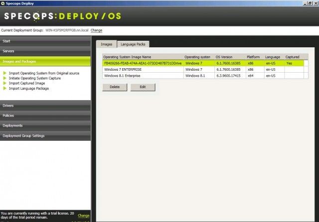Open the Deployments section
The image size is (319, 222).
tap(45, 126)
